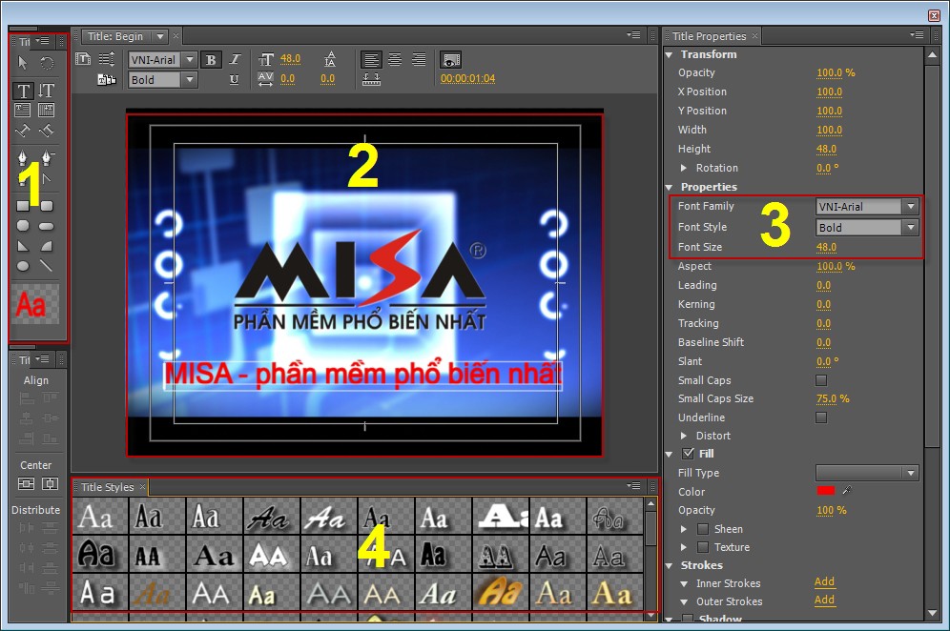This screenshot has width=950, height=631.
Task: Enable Underline checkbox in Properties
Action: [821, 417]
